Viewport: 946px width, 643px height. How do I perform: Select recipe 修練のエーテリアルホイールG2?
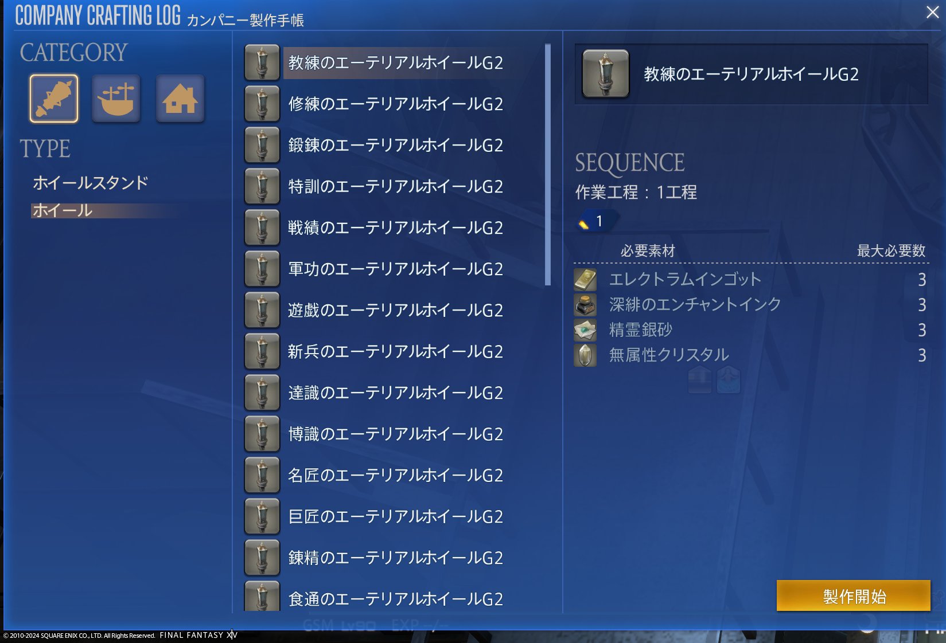pyautogui.click(x=396, y=104)
